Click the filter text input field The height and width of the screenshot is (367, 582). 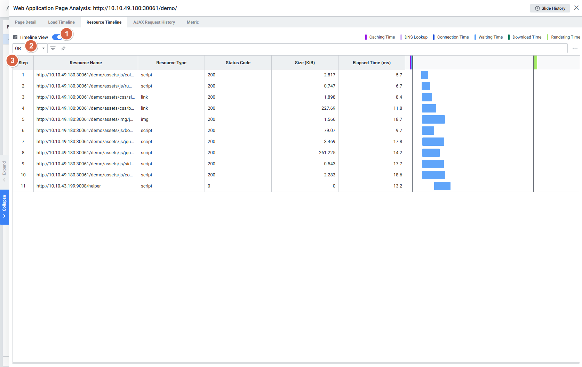click(313, 48)
